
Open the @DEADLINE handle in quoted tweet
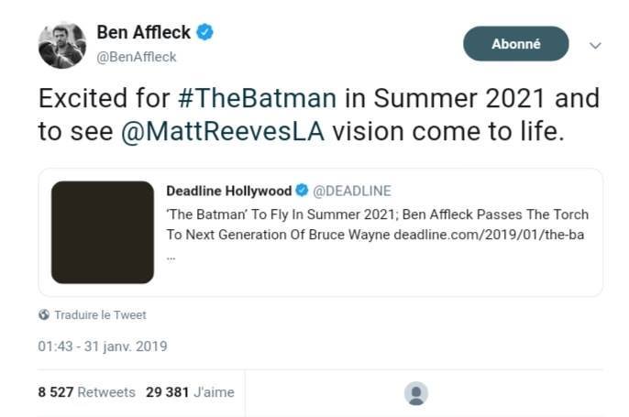click(352, 191)
